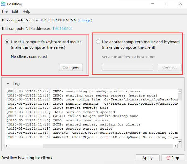Open the File menu
Viewport: 187px width, 164px height.
(x=4, y=11)
